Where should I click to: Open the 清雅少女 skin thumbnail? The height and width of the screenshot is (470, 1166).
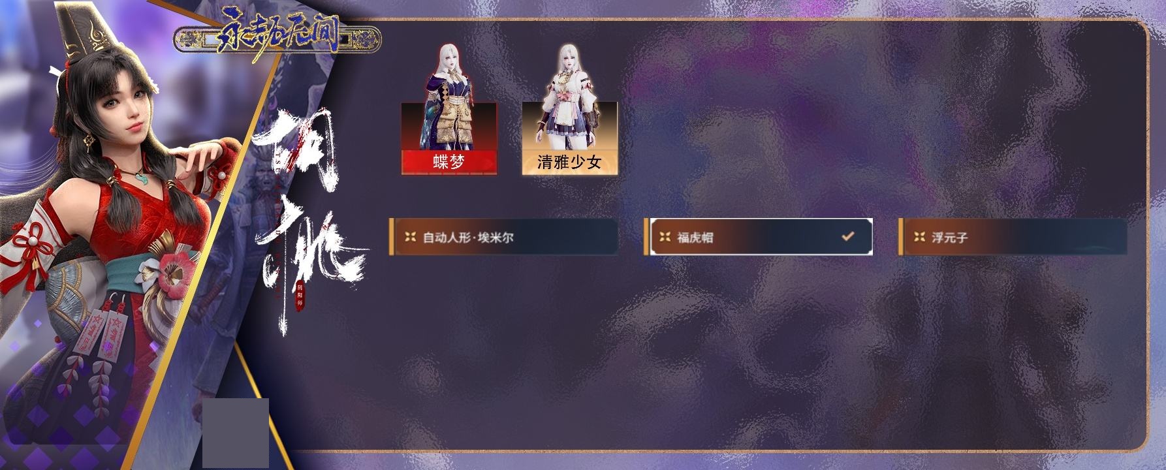pos(570,110)
